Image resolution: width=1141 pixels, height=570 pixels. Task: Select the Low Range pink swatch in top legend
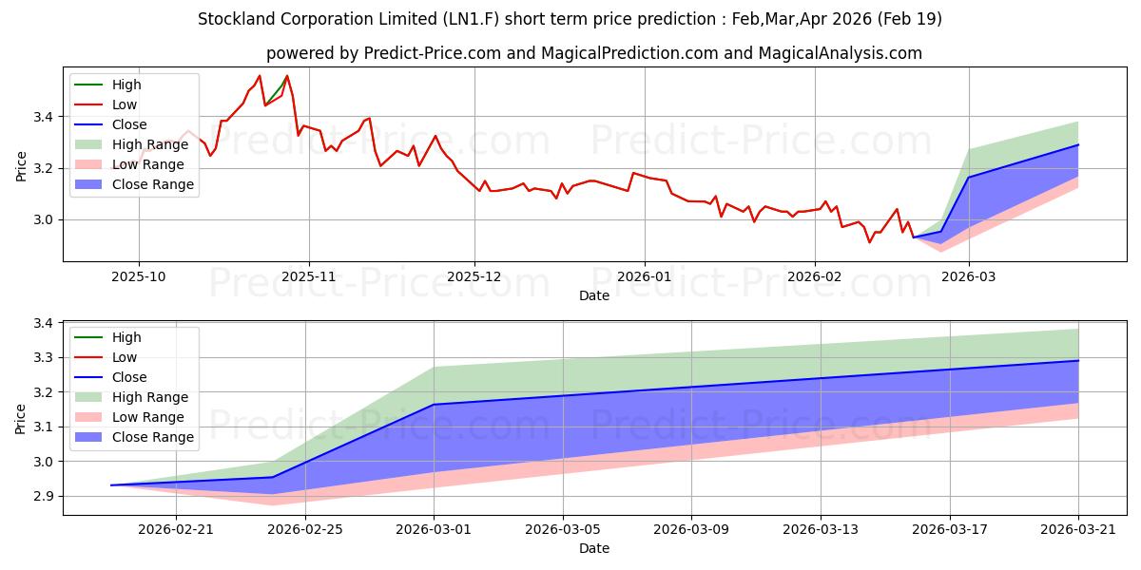tap(90, 164)
